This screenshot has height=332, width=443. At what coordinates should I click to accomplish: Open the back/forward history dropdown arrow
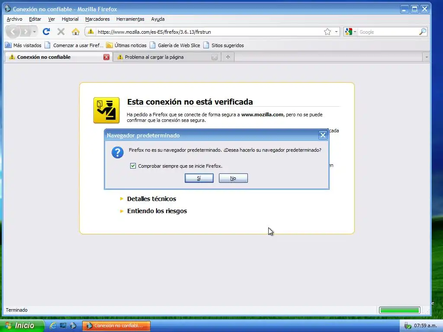[34, 32]
